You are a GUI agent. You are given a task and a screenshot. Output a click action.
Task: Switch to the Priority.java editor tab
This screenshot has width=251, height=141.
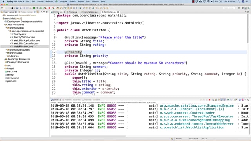[x=73, y=12]
